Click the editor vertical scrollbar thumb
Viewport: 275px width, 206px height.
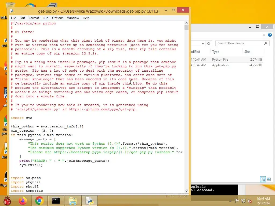pos(186,28)
